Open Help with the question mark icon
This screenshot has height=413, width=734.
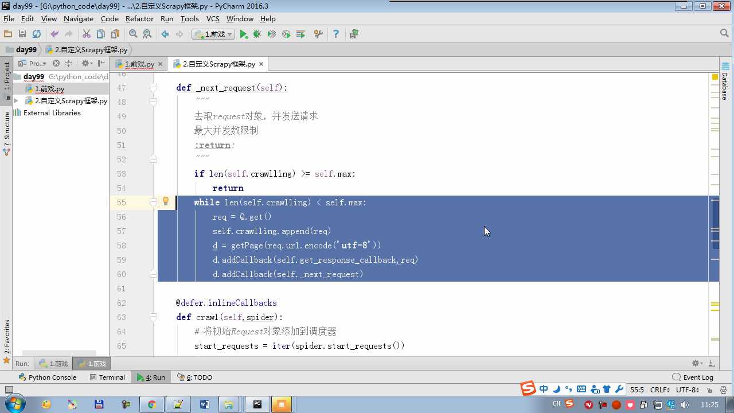(336, 34)
